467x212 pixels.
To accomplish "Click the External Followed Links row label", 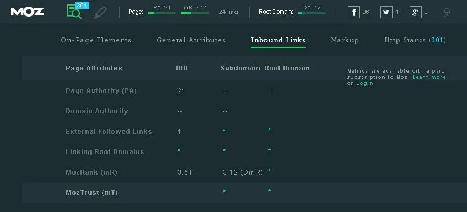I will click(x=109, y=132).
